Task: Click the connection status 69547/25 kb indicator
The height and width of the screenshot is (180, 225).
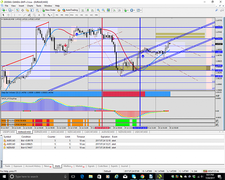Action: click(211, 171)
